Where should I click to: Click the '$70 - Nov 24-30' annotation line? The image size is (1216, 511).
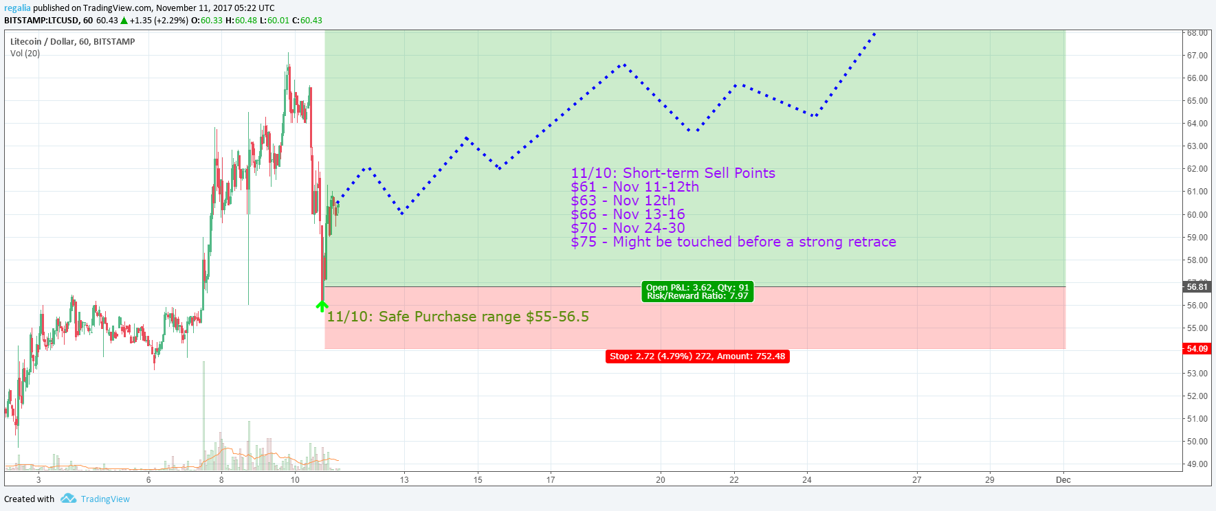(x=628, y=228)
